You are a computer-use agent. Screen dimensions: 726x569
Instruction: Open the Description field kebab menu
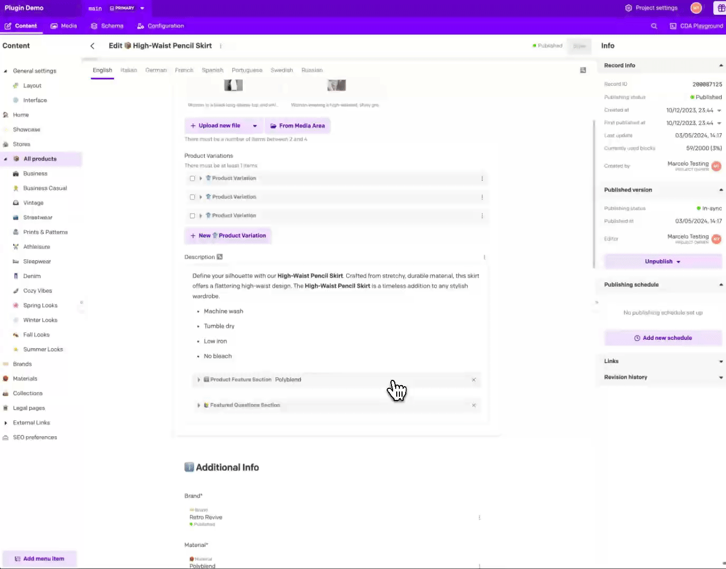click(x=484, y=257)
